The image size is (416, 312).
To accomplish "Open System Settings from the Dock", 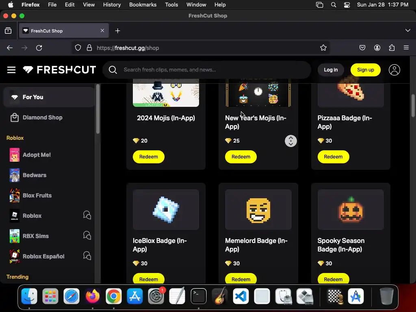I will pyautogui.click(x=156, y=296).
